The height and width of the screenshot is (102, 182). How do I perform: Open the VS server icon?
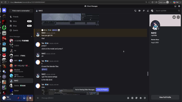4,82
